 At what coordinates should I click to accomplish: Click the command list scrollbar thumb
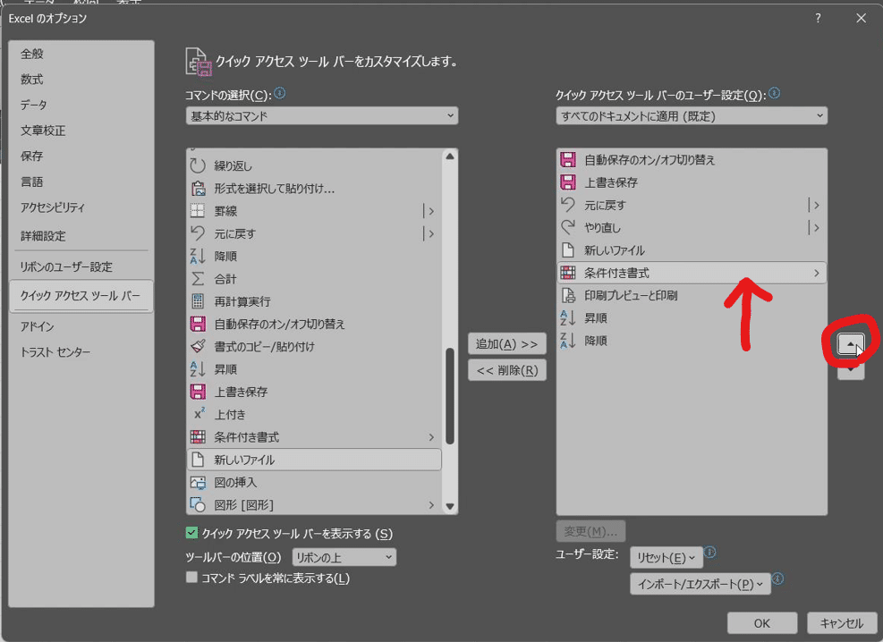pyautogui.click(x=449, y=396)
